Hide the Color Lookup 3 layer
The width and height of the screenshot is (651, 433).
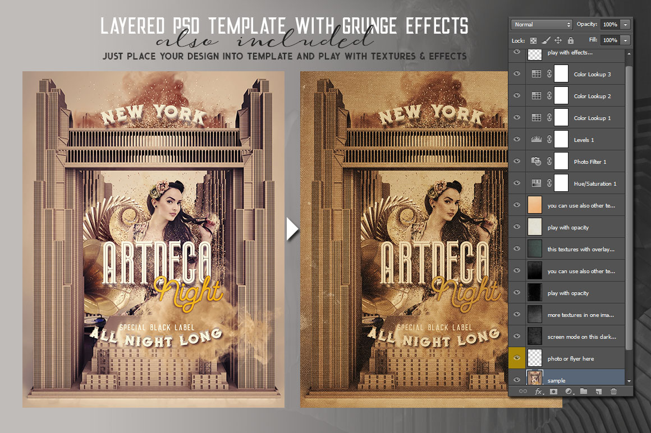coord(517,74)
